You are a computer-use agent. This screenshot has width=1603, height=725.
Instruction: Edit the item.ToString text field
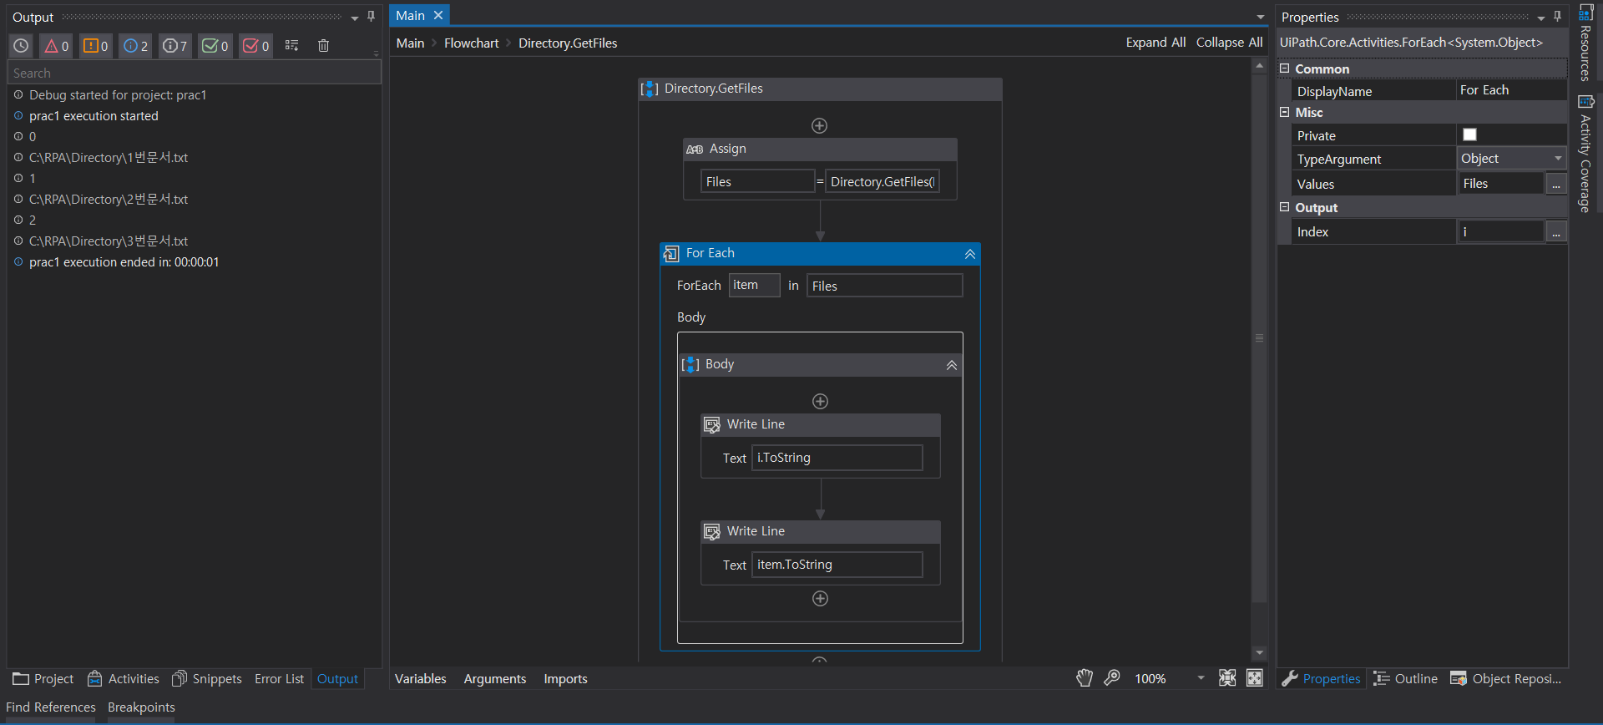(x=837, y=565)
